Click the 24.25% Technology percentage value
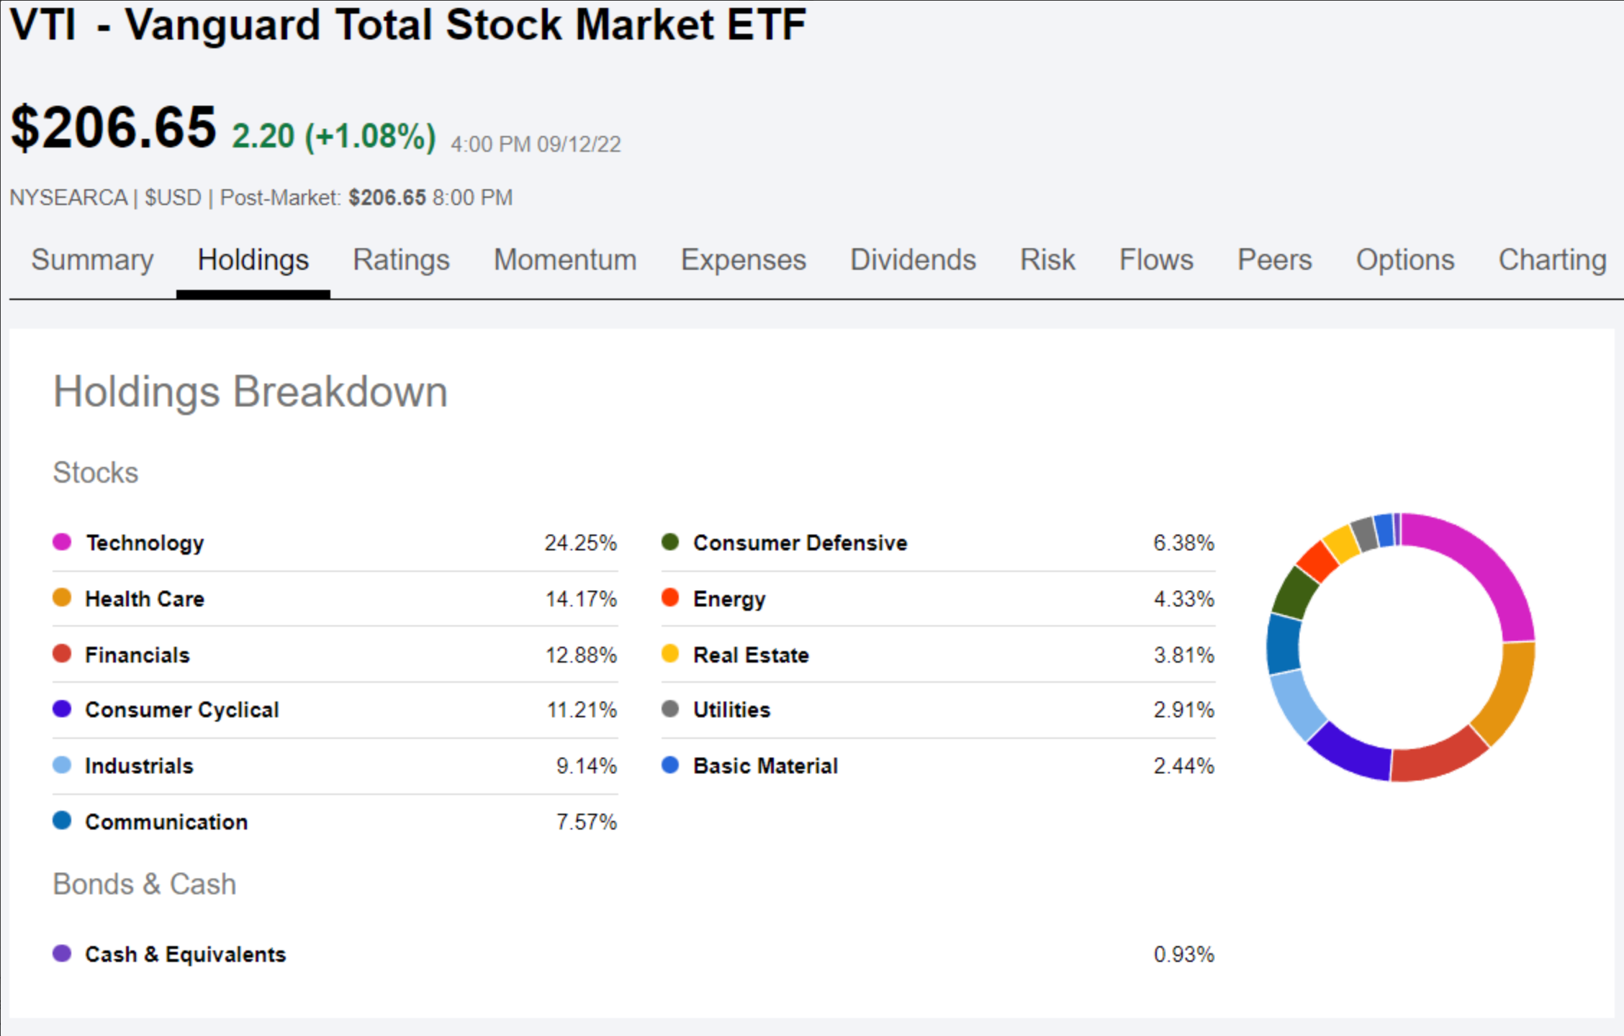 click(x=581, y=542)
